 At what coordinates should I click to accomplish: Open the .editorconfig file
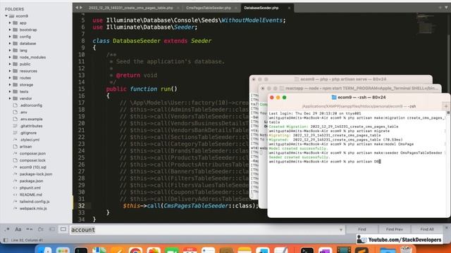[31, 105]
